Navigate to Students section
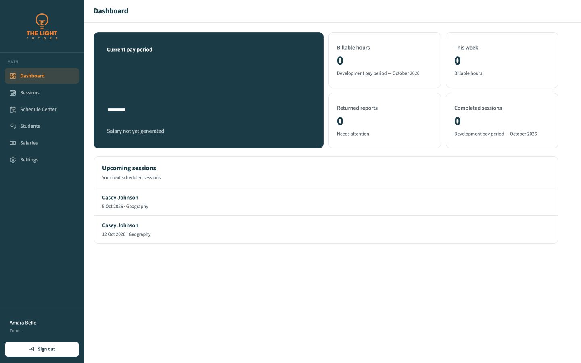Image resolution: width=581 pixels, height=363 pixels. pyautogui.click(x=42, y=126)
